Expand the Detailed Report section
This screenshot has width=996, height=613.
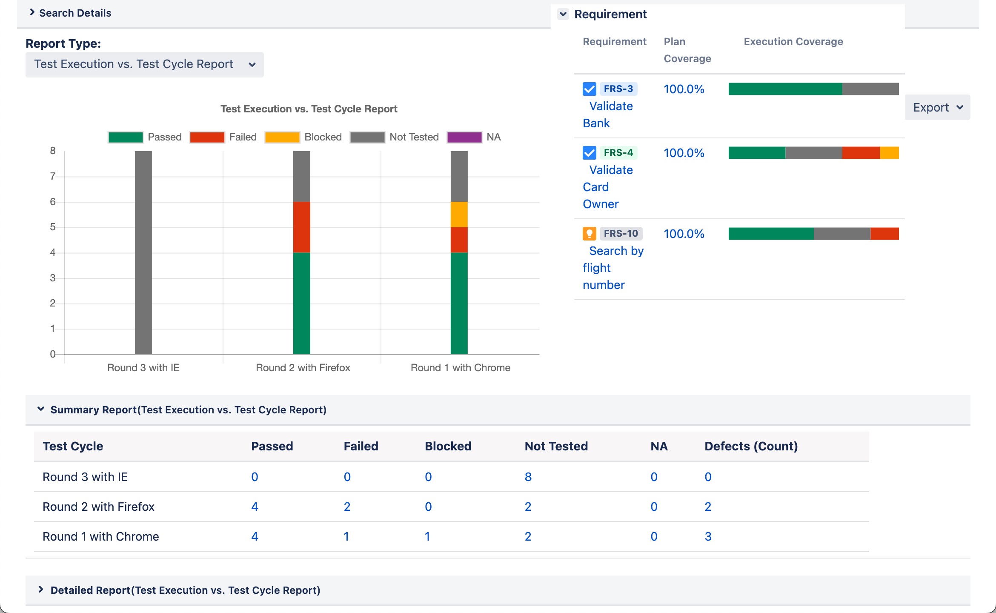coord(41,590)
